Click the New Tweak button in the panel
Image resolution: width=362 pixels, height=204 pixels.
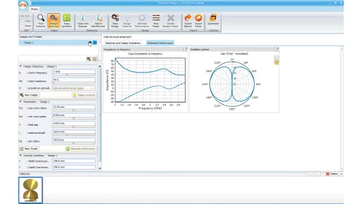pyautogui.click(x=29, y=149)
